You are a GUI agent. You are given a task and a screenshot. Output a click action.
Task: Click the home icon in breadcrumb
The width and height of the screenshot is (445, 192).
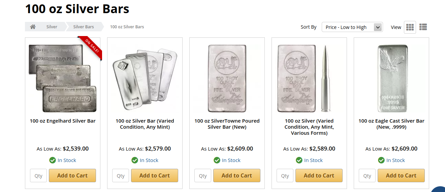(33, 27)
